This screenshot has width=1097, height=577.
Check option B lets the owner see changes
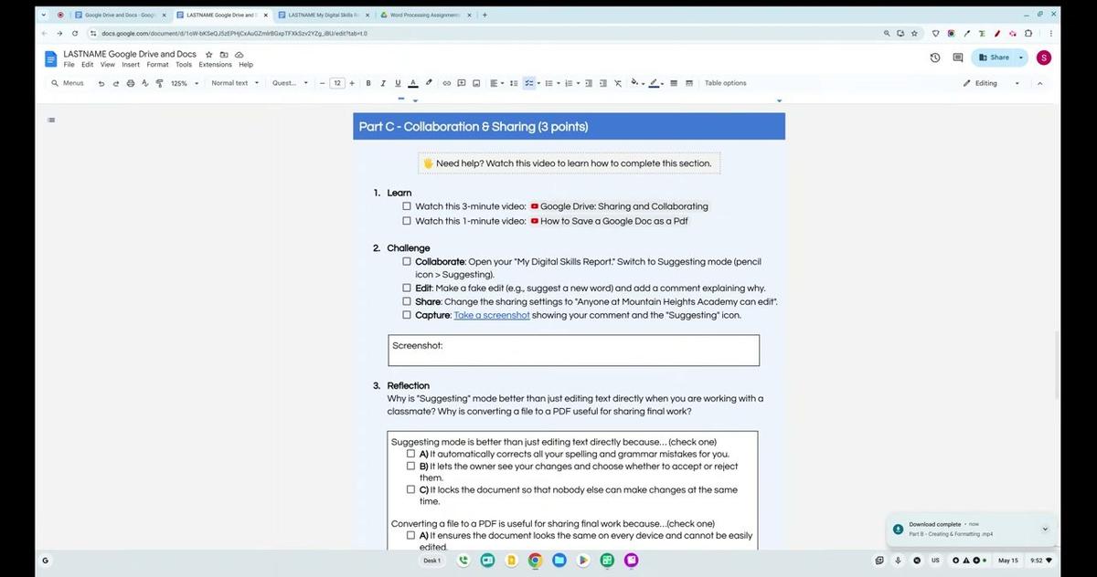[411, 466]
